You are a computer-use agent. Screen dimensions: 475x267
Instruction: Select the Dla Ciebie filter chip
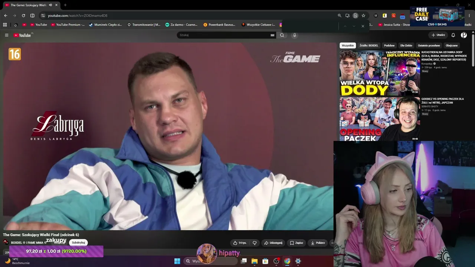406,46
